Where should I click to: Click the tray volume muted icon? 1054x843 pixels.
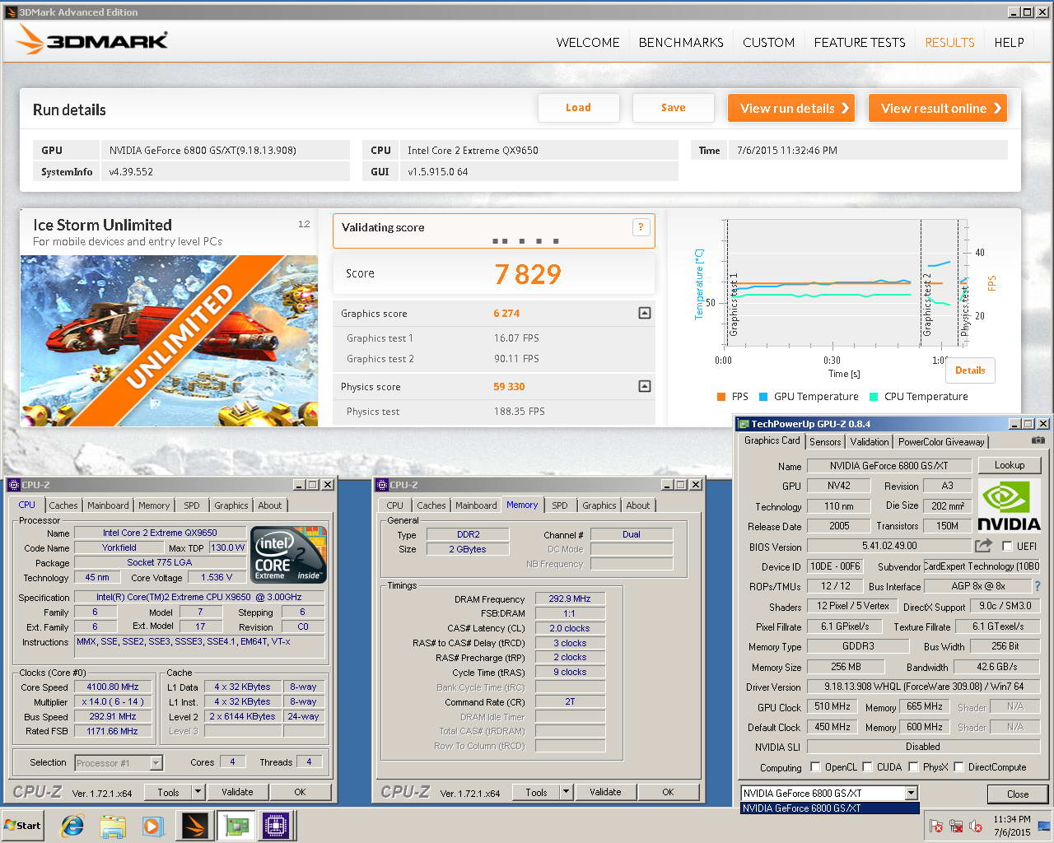tap(976, 826)
